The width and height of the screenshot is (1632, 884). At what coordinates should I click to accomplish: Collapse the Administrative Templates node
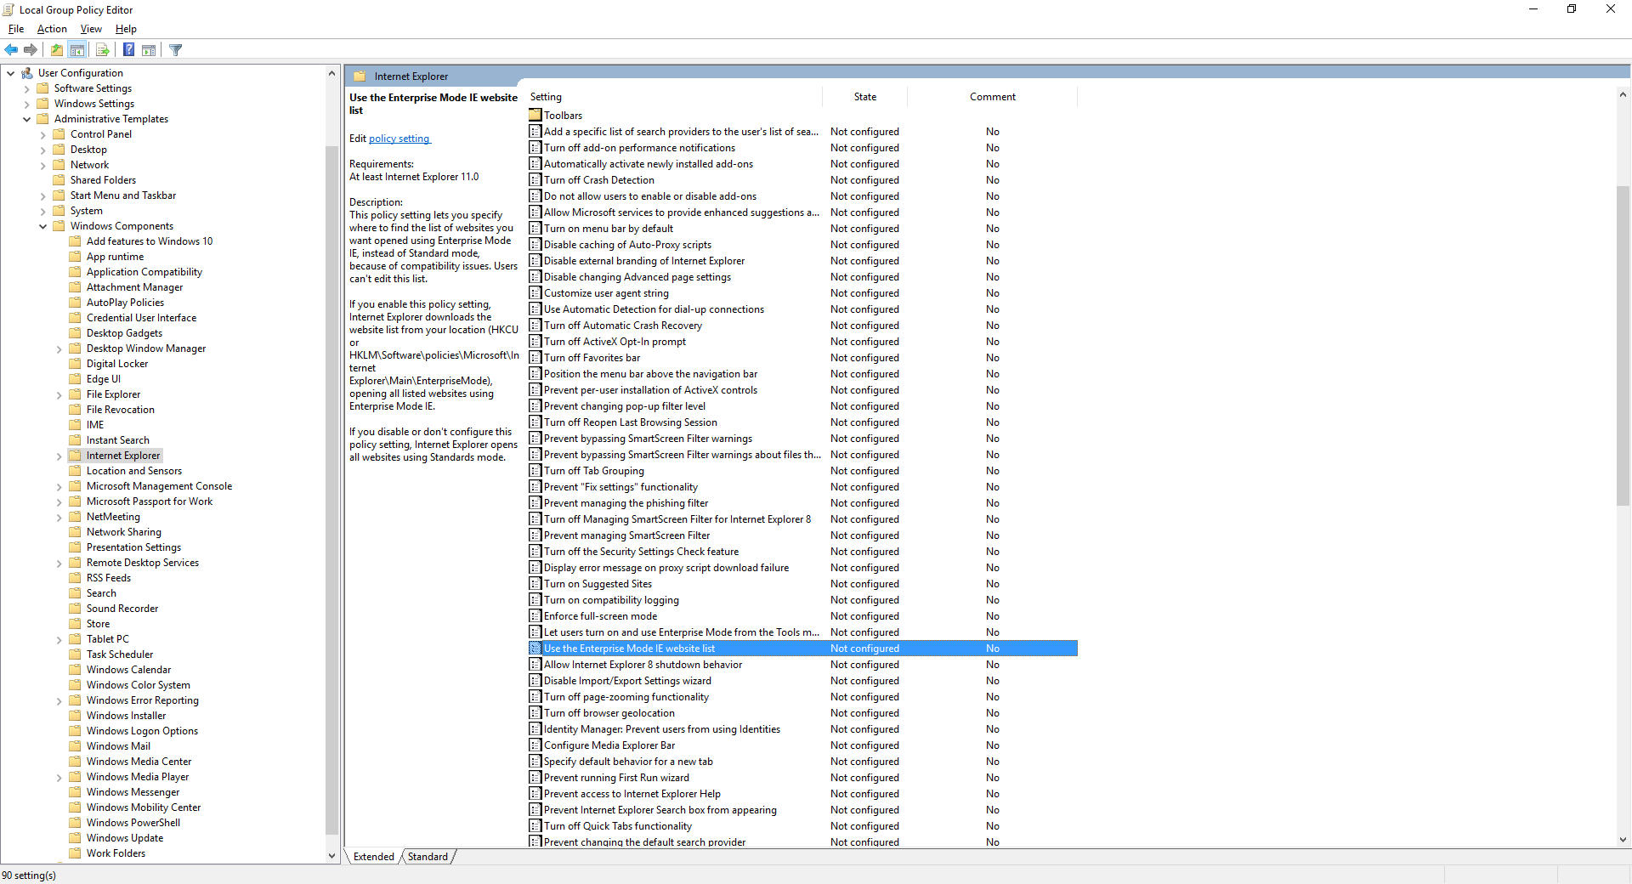click(27, 119)
